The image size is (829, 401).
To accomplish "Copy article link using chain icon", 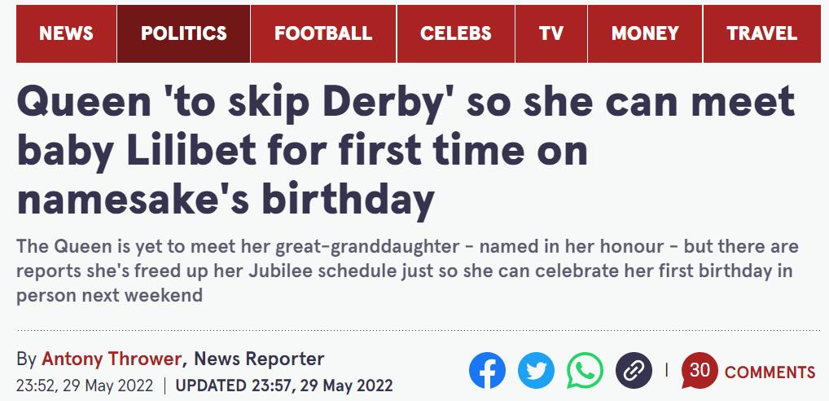I will pyautogui.click(x=633, y=372).
